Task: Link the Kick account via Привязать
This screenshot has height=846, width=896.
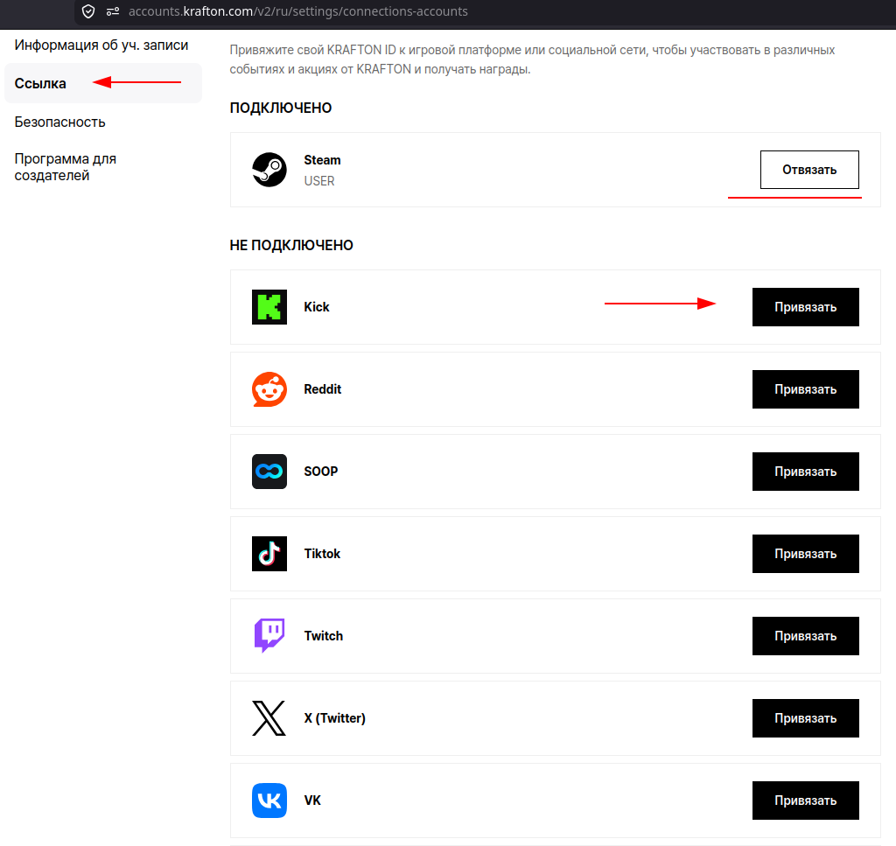Action: click(x=805, y=307)
